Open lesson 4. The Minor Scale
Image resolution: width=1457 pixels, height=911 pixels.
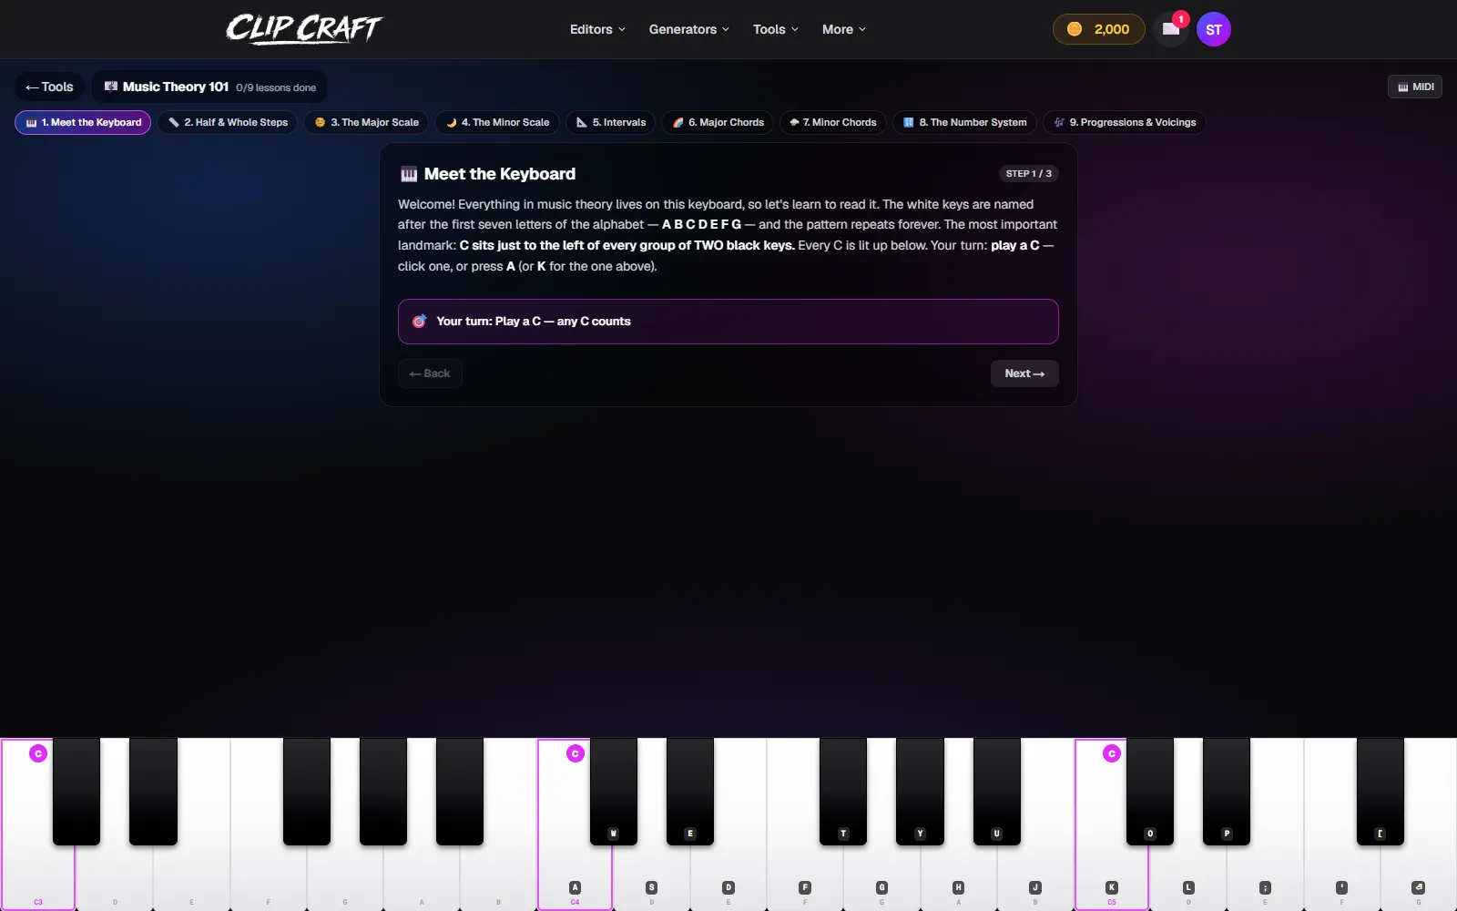click(497, 122)
